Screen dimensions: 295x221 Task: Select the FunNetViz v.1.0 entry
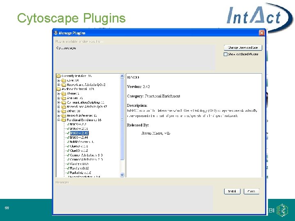(x=81, y=173)
